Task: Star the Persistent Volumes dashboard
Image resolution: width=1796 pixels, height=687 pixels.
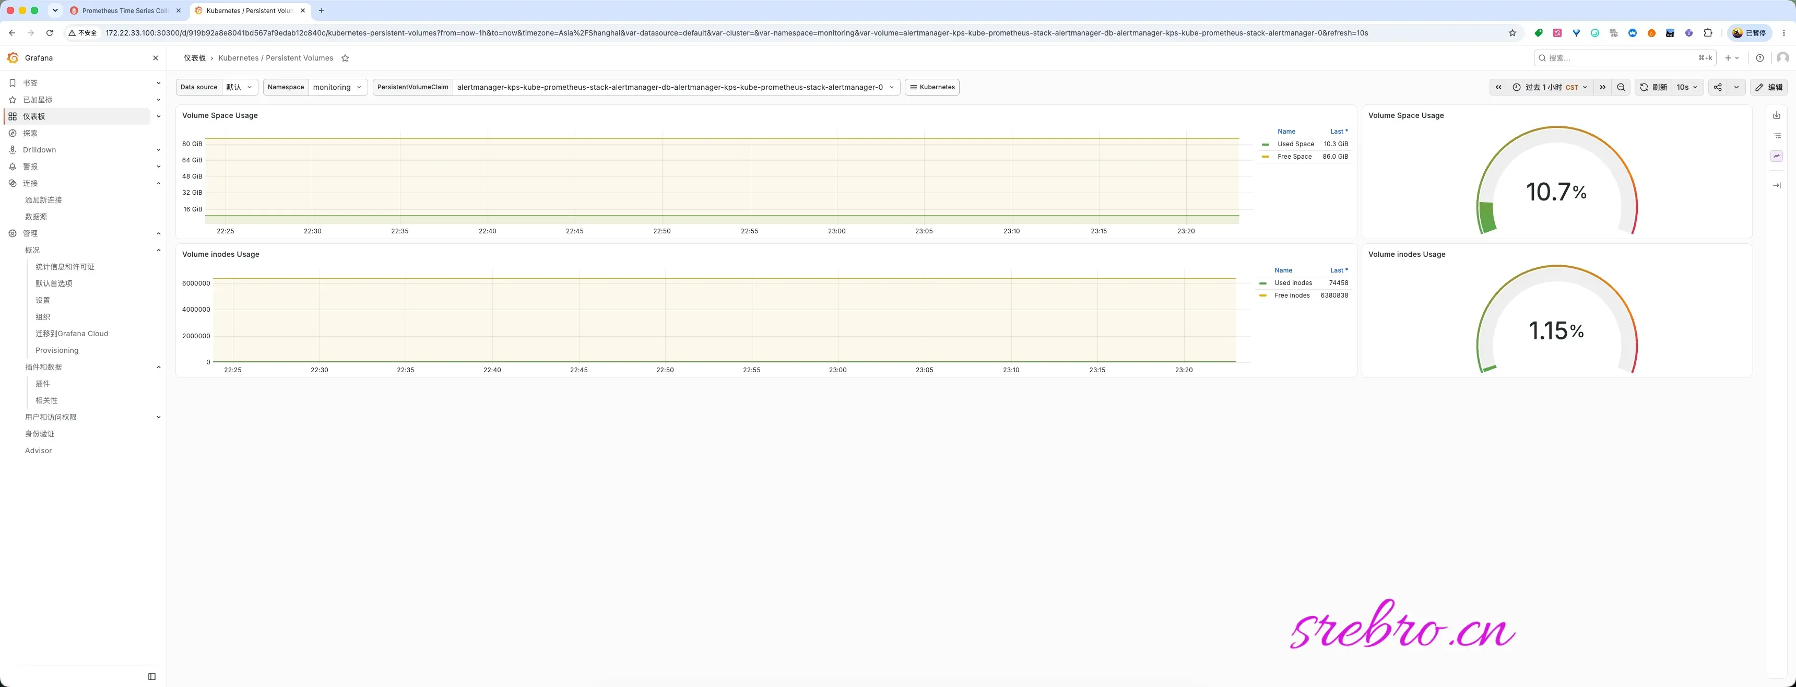Action: pos(345,58)
